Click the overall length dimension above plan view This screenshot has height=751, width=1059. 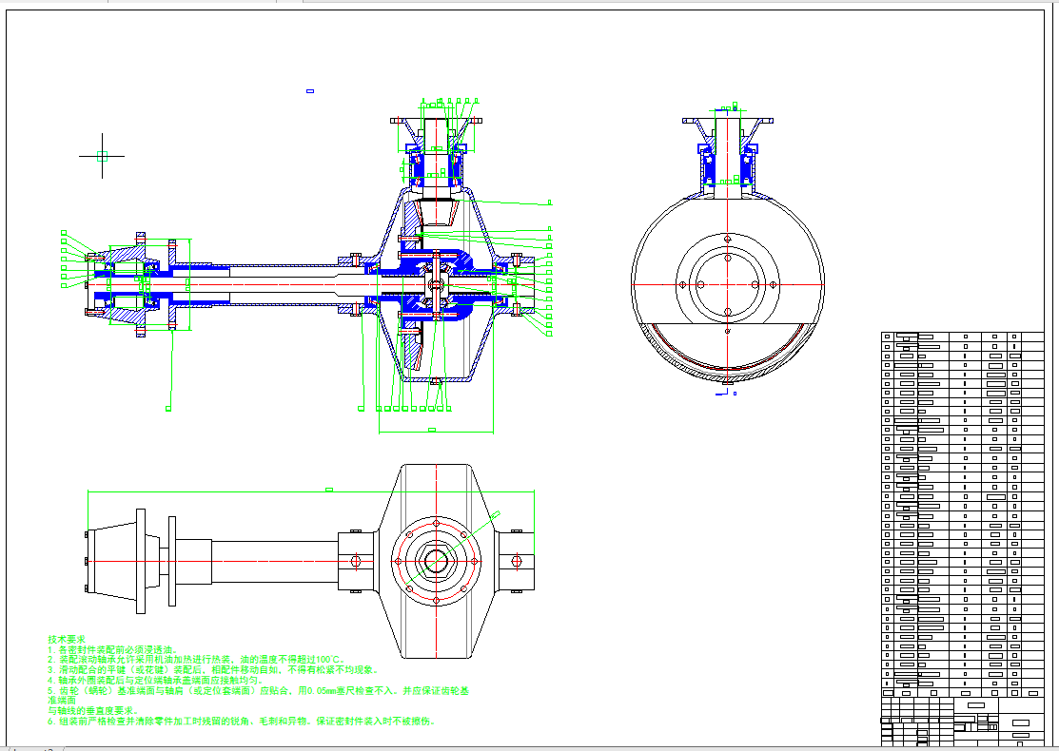click(x=329, y=491)
